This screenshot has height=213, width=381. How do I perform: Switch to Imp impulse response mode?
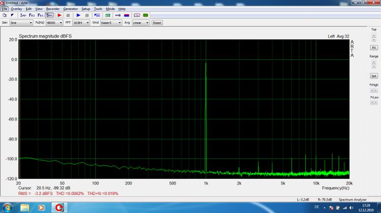(23, 15)
